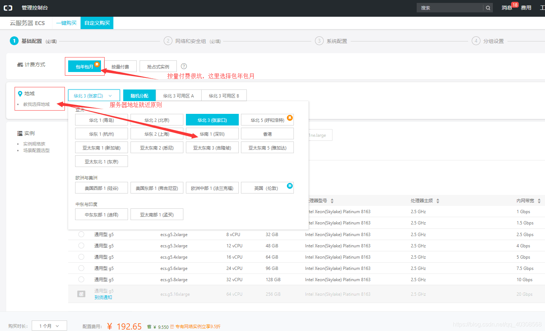Focus the top search input field
The height and width of the screenshot is (331, 545).
[x=450, y=8]
